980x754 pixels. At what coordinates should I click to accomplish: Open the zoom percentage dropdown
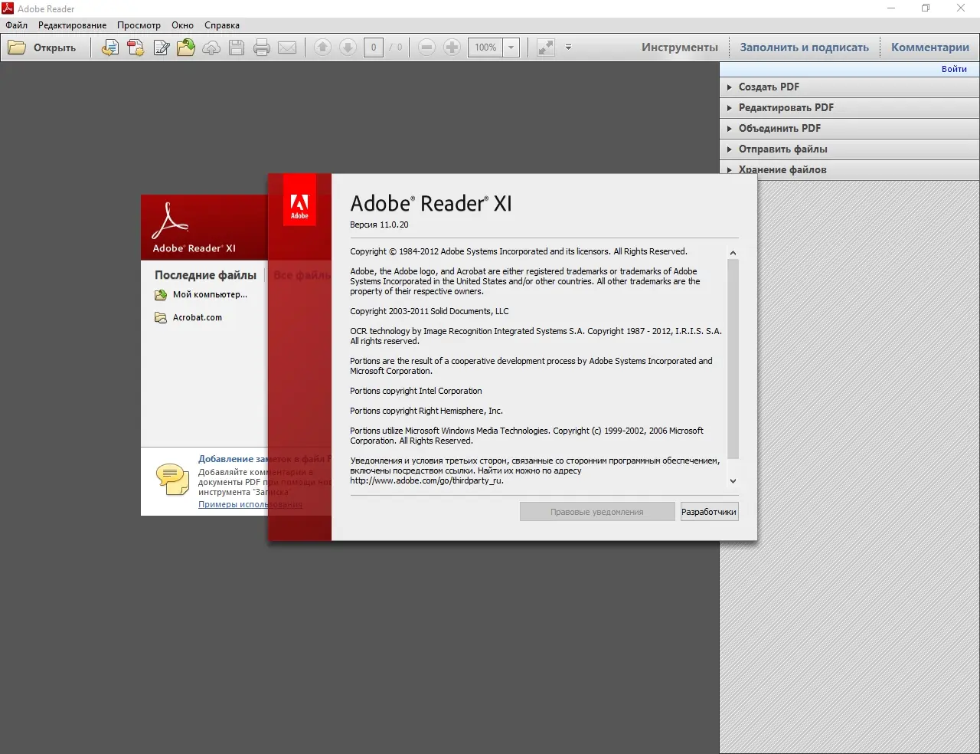(511, 47)
